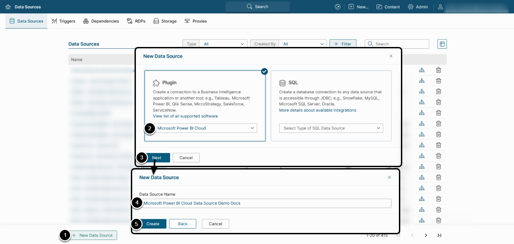The height and width of the screenshot is (244, 514).
Task: Jump to the last page arrow
Action: click(439, 235)
